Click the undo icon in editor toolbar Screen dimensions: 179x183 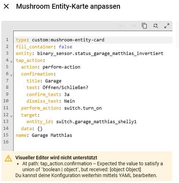[x=122, y=26]
